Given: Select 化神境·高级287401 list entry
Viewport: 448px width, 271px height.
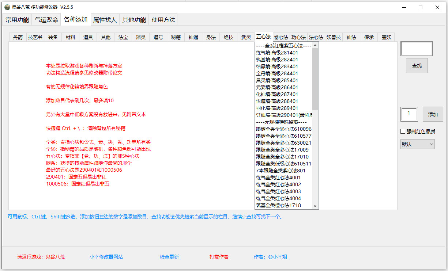Looking at the screenshot, I should (283, 94).
